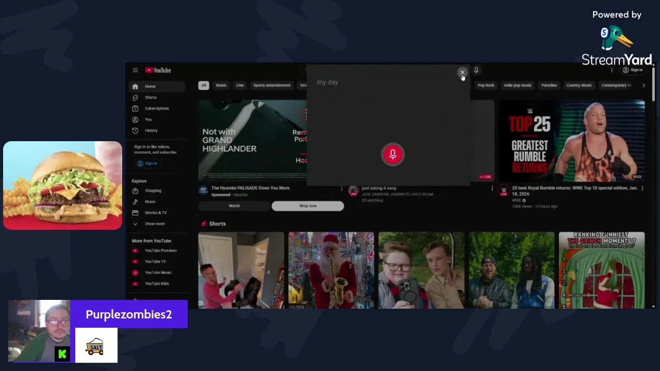
Task: Select the Parodies filter chip
Action: point(549,86)
